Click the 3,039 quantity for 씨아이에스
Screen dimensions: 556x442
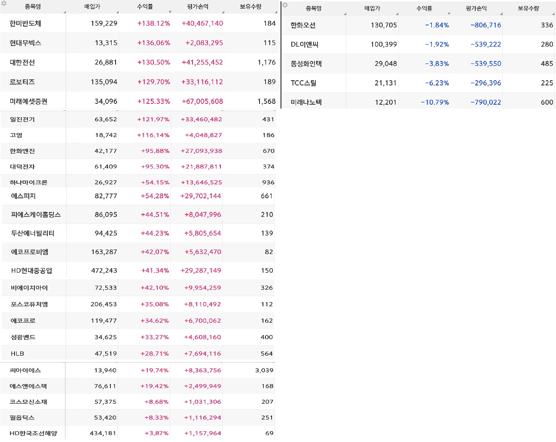[x=264, y=370]
